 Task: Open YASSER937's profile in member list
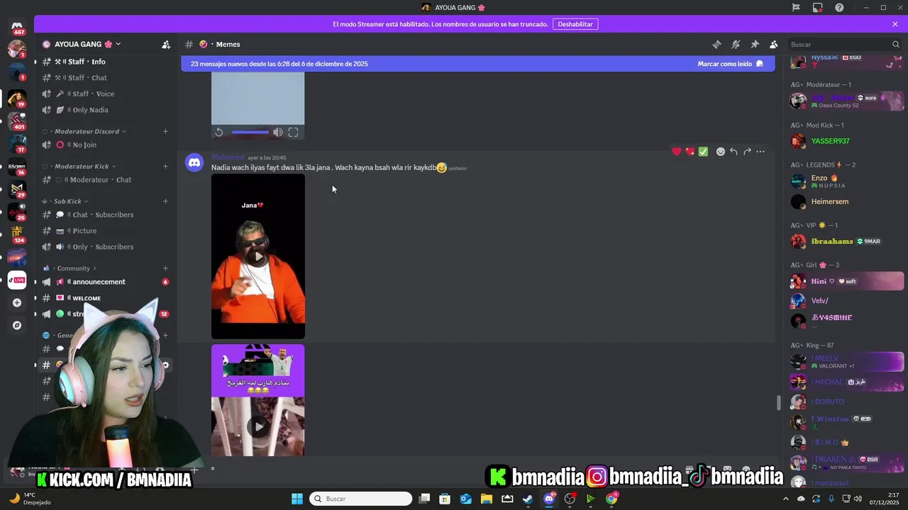846,141
